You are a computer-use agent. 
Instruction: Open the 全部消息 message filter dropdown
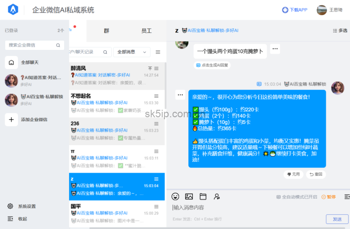click(x=132, y=52)
